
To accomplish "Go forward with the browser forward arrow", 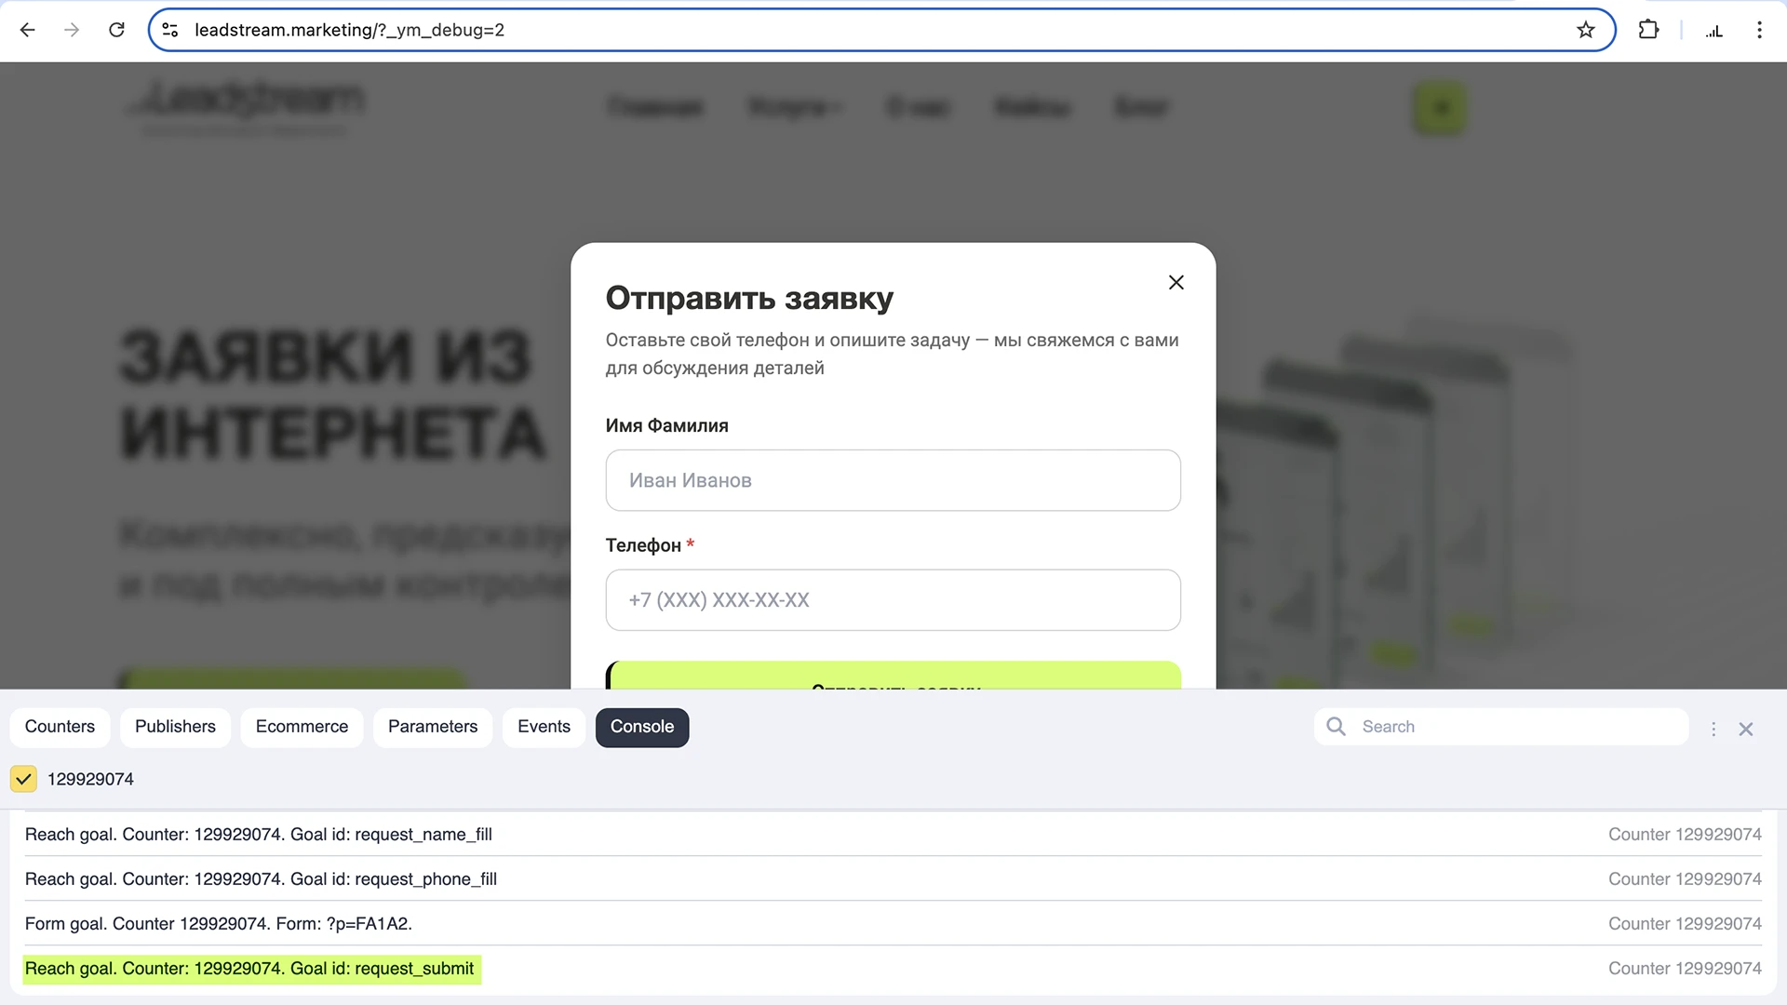I will point(72,30).
